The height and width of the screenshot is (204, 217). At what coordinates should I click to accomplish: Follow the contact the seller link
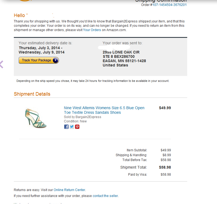tap(105, 196)
